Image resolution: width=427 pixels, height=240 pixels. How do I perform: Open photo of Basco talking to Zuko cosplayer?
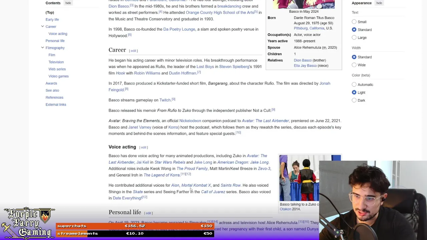299,178
